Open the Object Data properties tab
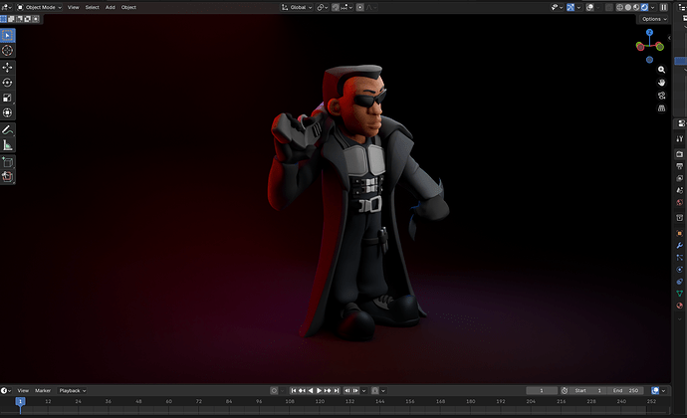Viewport: 687px width, 418px height. click(680, 294)
